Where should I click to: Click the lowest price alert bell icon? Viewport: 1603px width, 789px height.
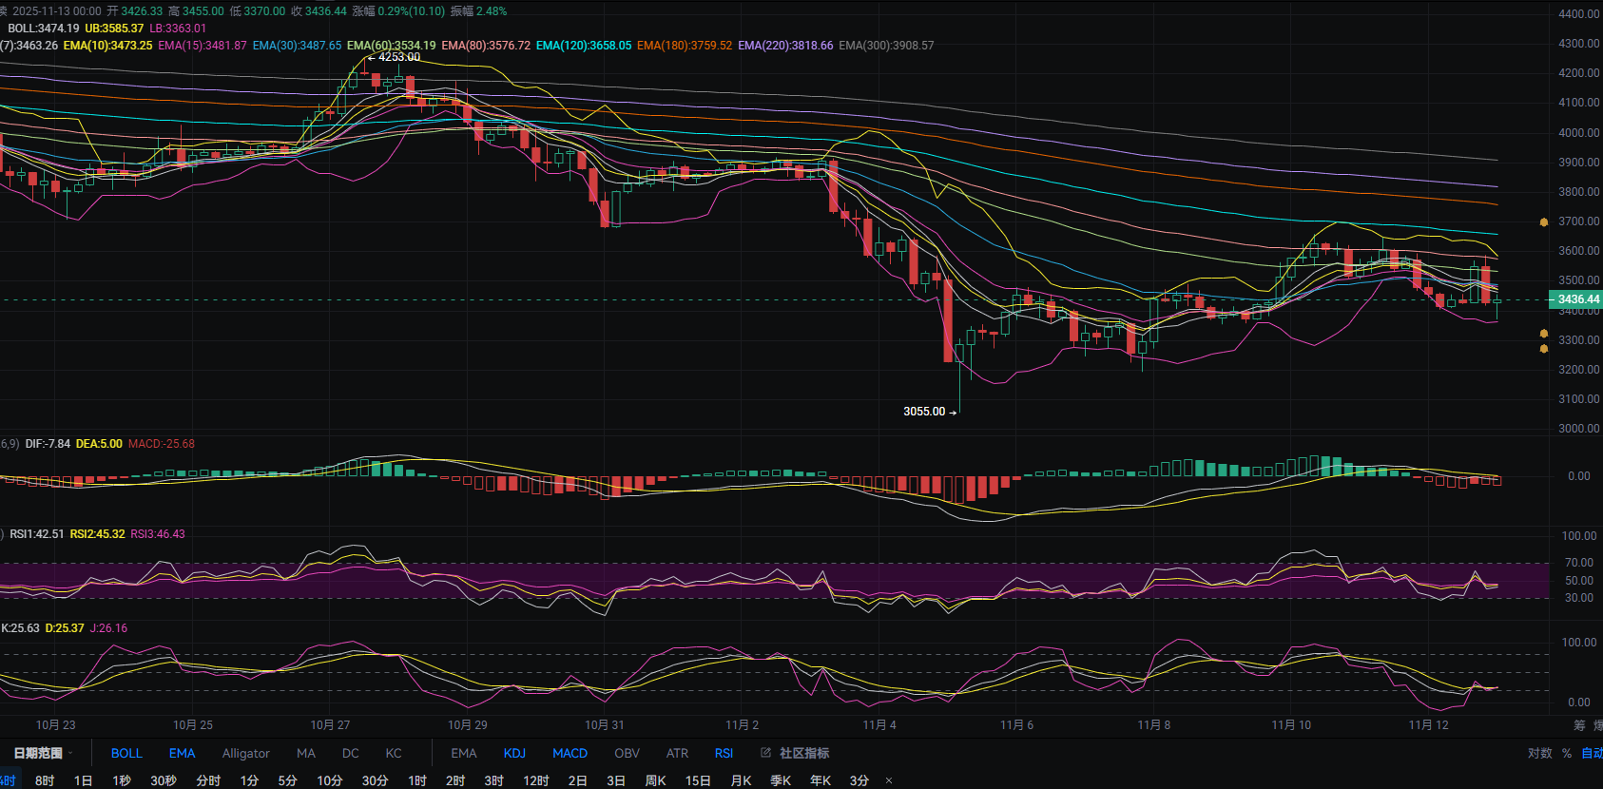point(1544,349)
